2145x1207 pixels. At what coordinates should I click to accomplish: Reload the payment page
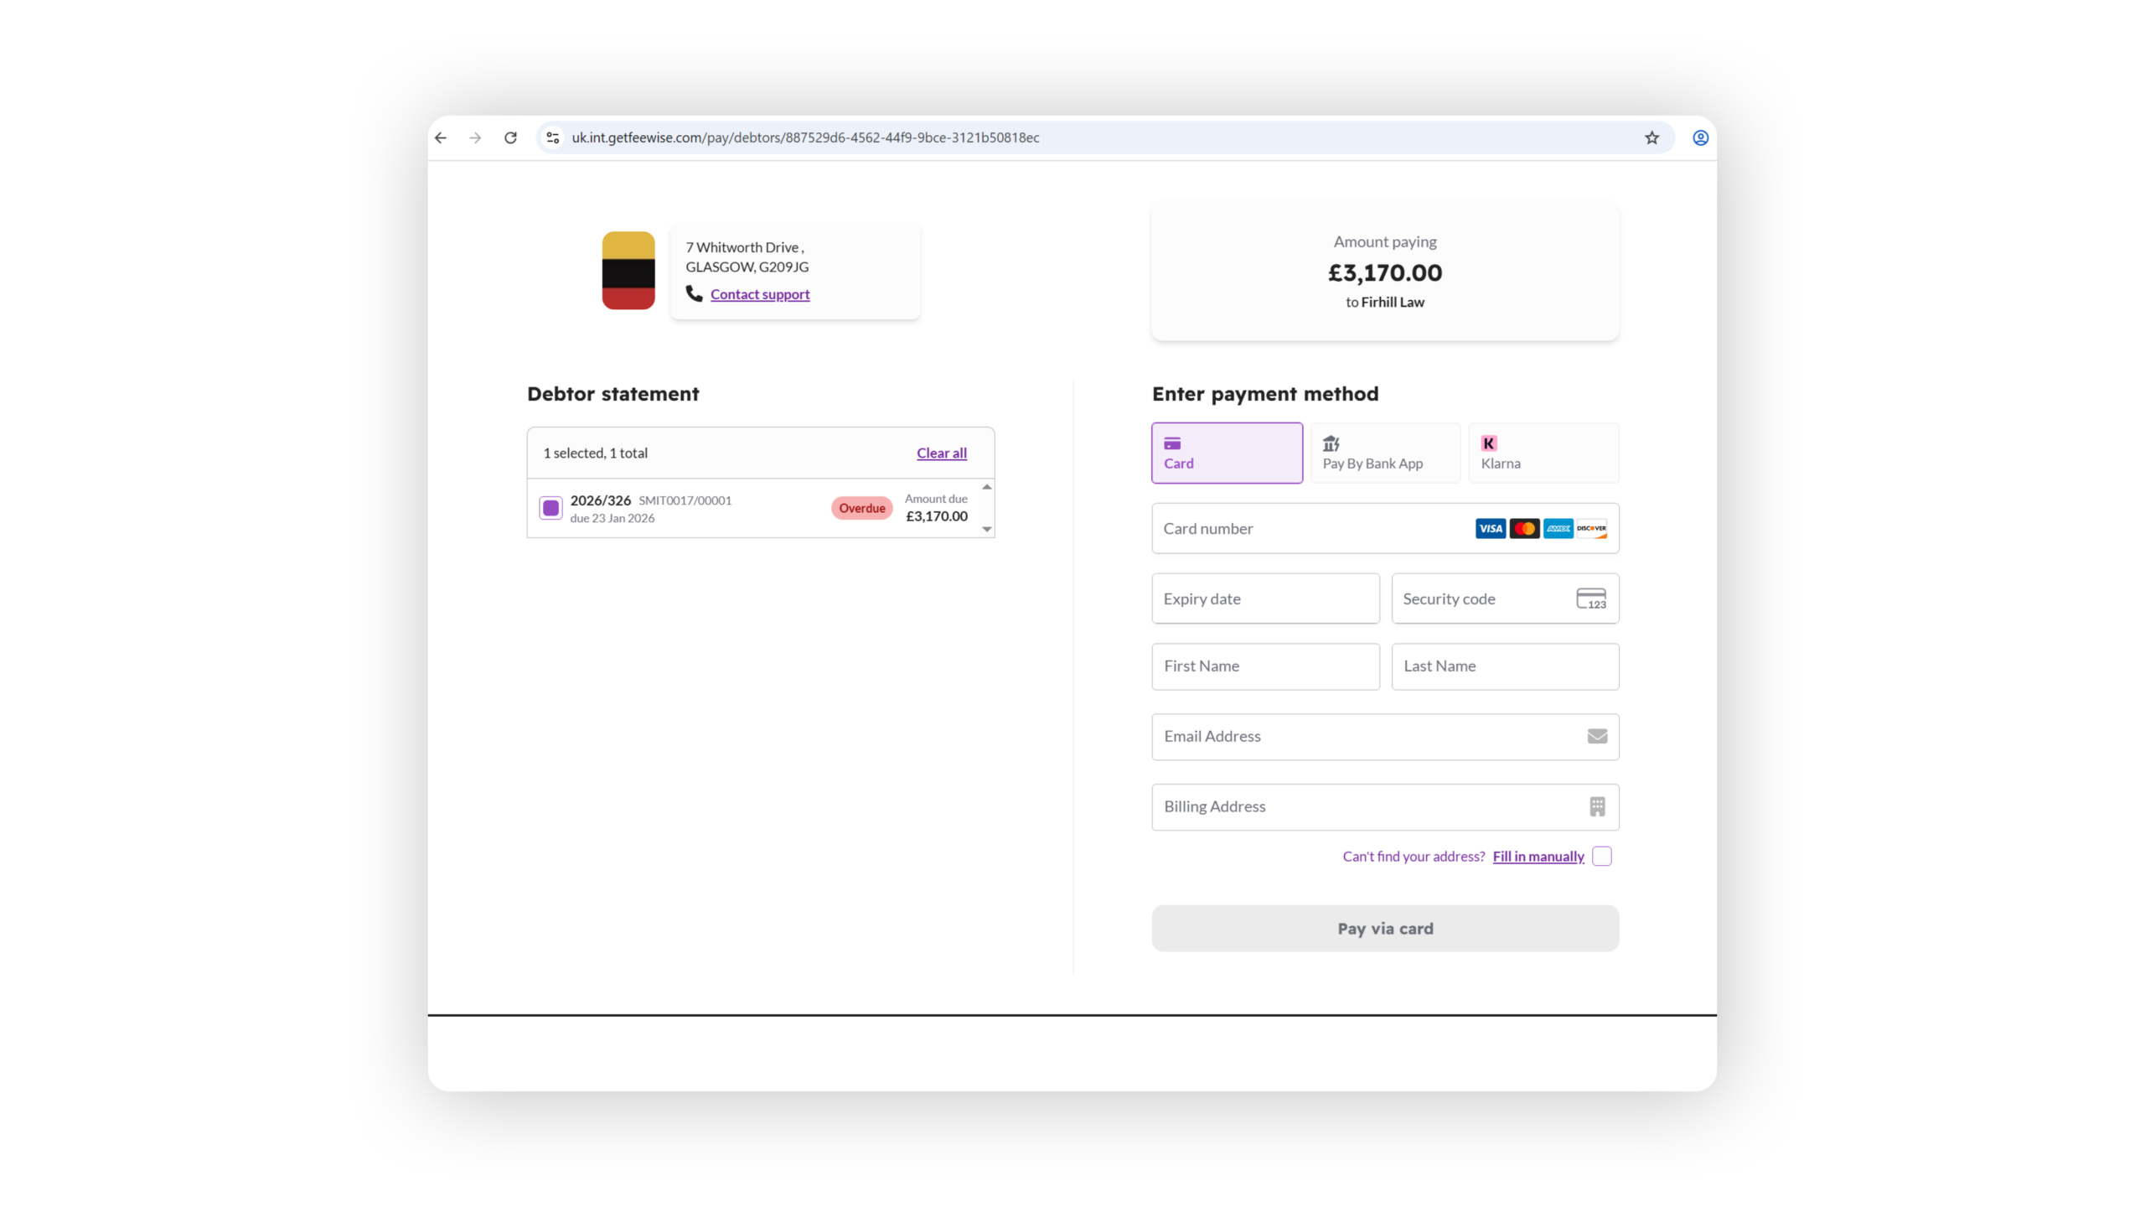(x=510, y=137)
